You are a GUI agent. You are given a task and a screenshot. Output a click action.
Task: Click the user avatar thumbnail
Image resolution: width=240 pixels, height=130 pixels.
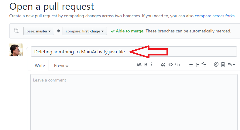click(16, 50)
